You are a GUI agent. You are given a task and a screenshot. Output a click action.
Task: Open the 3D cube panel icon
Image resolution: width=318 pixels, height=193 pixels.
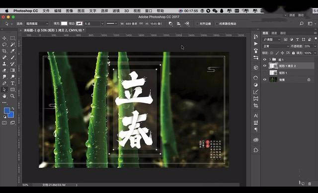click(256, 67)
